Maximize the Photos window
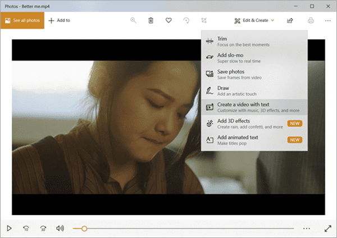Viewport: 337px width, 238px height. point(312,6)
